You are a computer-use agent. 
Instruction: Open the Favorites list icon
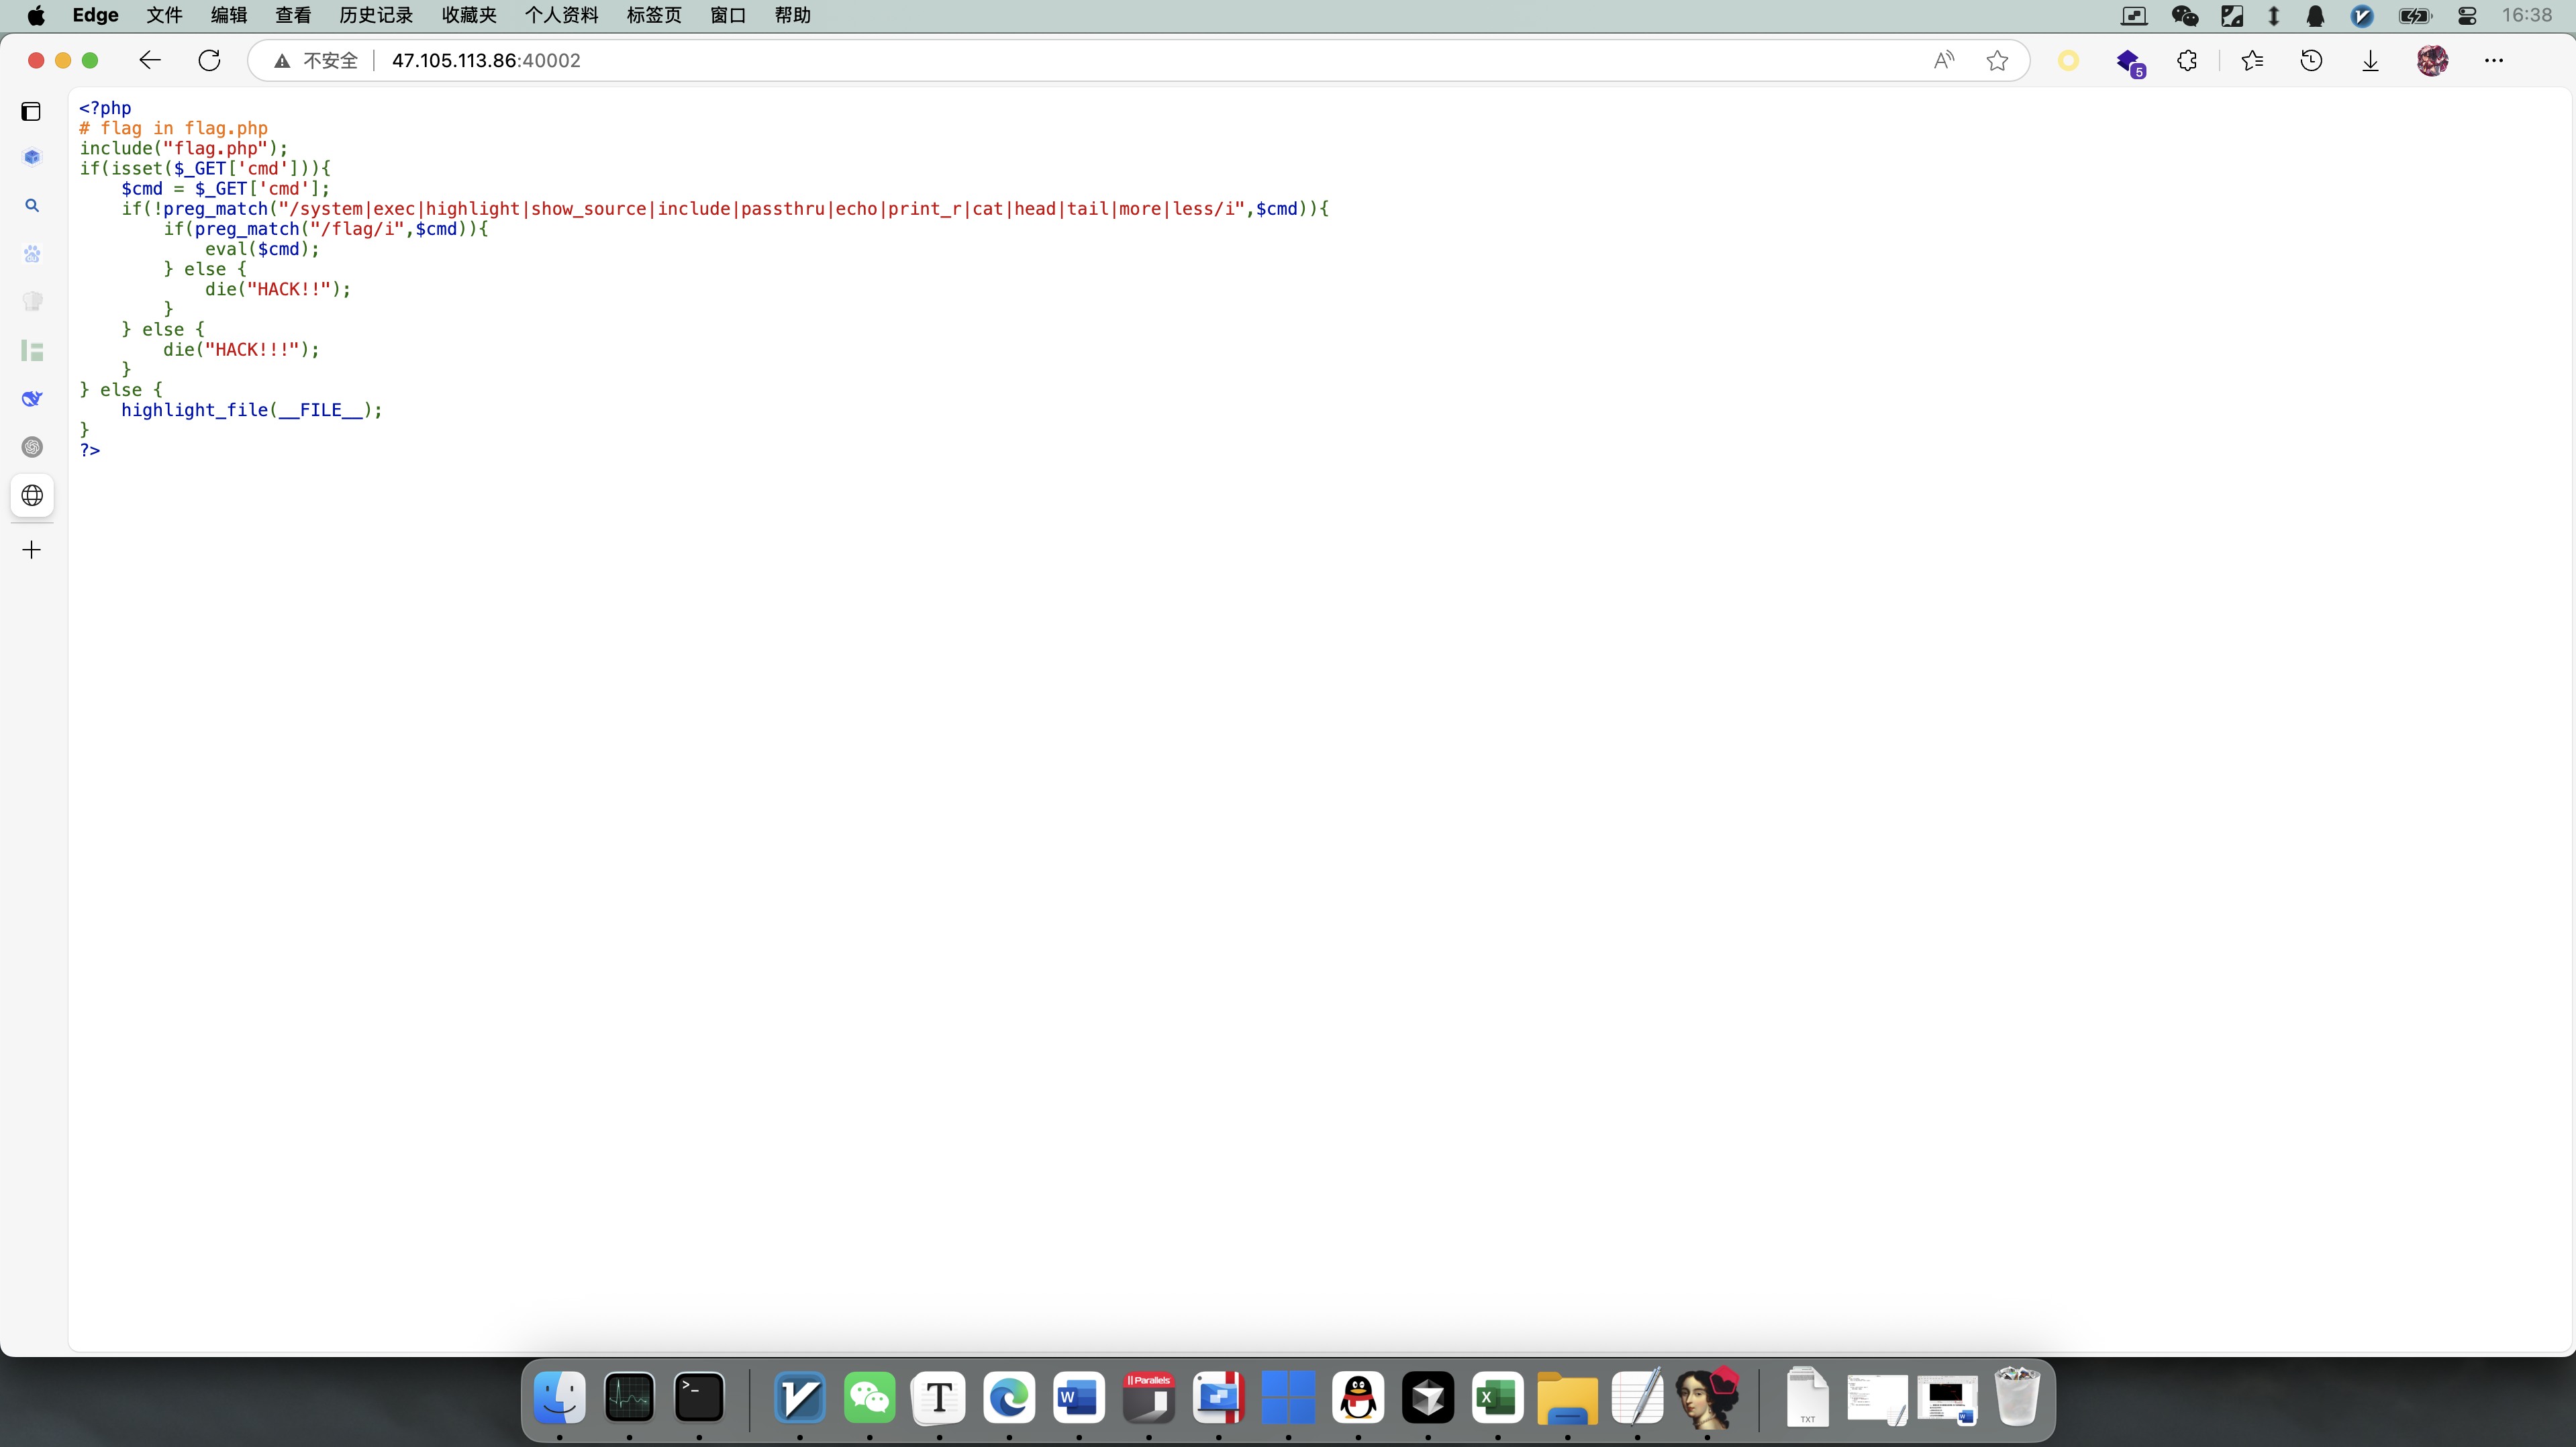pos(2252,61)
